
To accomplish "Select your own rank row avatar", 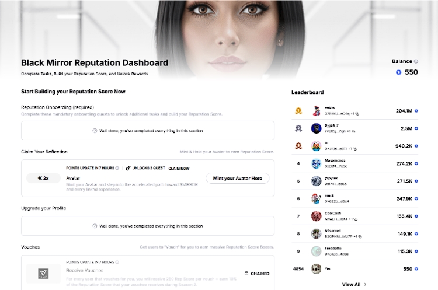I will click(316, 269).
